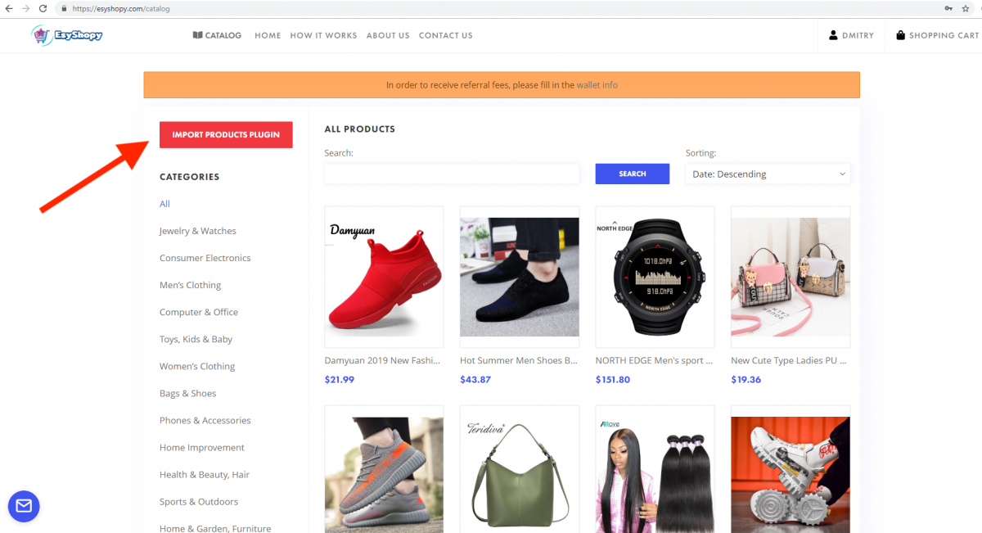Open the How It Works page
Viewport: 982px width, 533px height.
[x=323, y=35]
